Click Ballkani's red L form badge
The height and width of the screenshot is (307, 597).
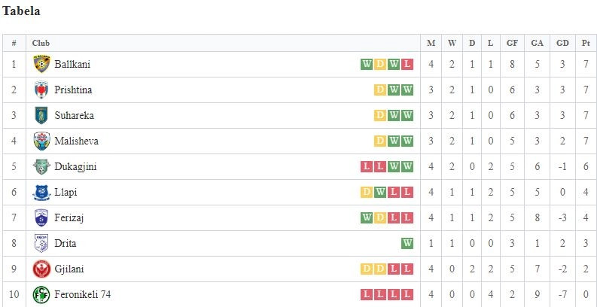pos(407,64)
